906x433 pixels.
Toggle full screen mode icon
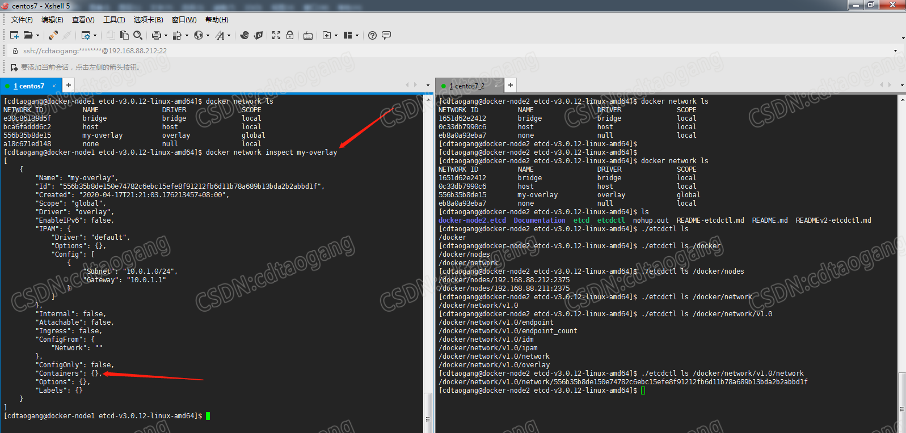coord(276,35)
